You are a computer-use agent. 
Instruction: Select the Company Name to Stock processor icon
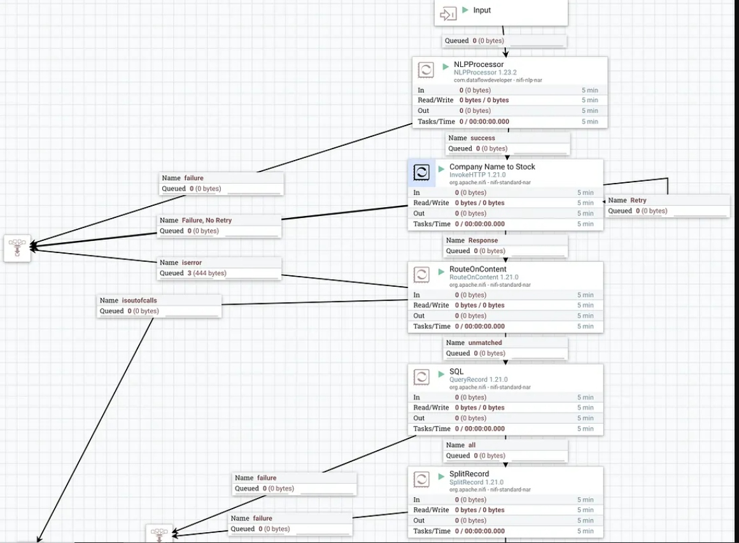(x=421, y=172)
